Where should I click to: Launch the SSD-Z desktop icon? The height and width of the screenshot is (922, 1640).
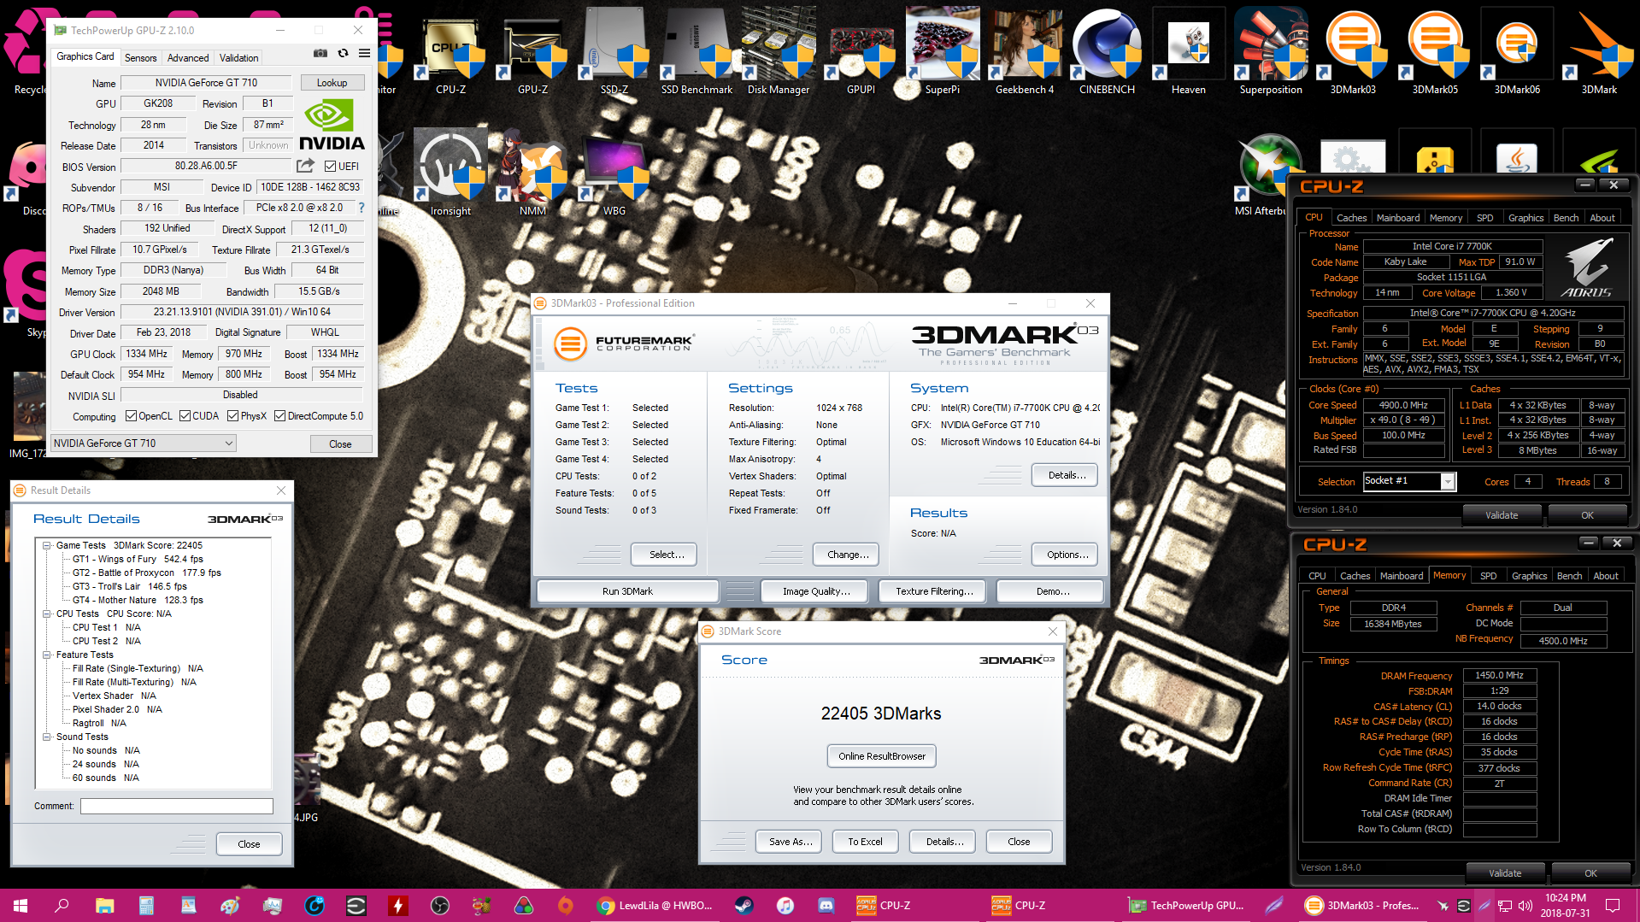[x=614, y=51]
